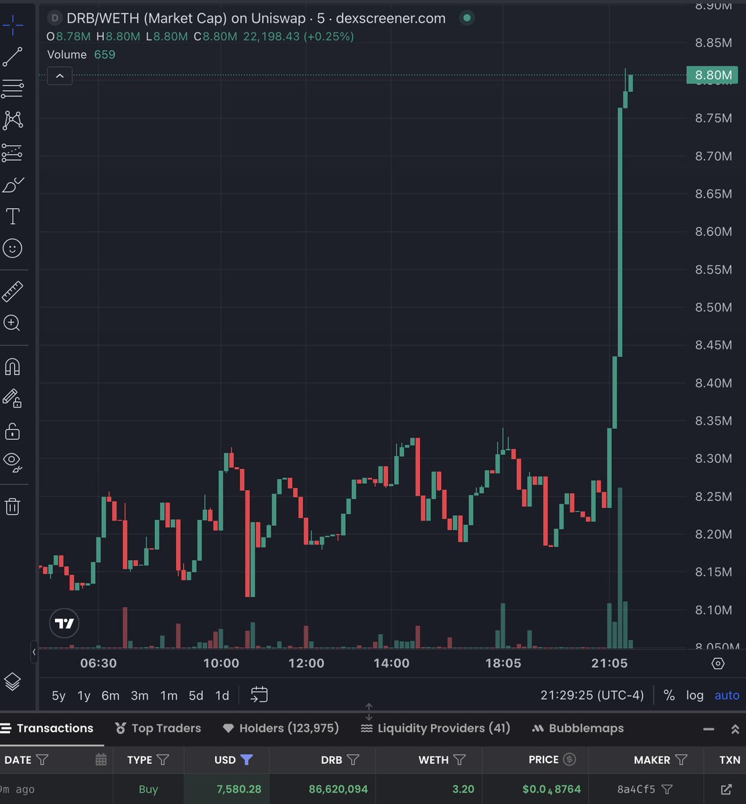Set time range to 6m
This screenshot has height=804, width=746.
111,695
